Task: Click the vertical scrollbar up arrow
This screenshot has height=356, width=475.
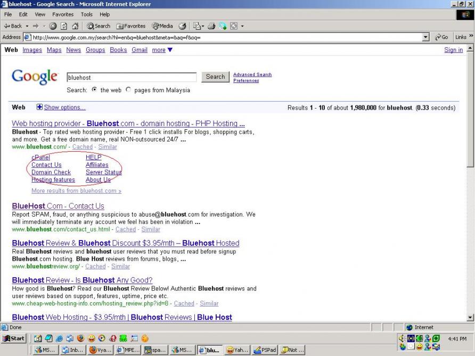Action: tap(470, 48)
